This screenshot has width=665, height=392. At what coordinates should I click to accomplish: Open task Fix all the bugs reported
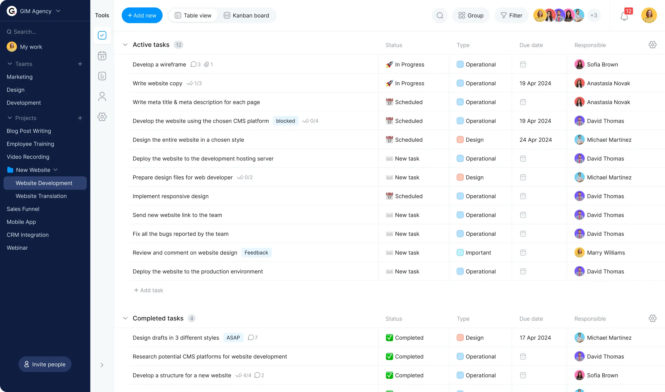tap(181, 234)
